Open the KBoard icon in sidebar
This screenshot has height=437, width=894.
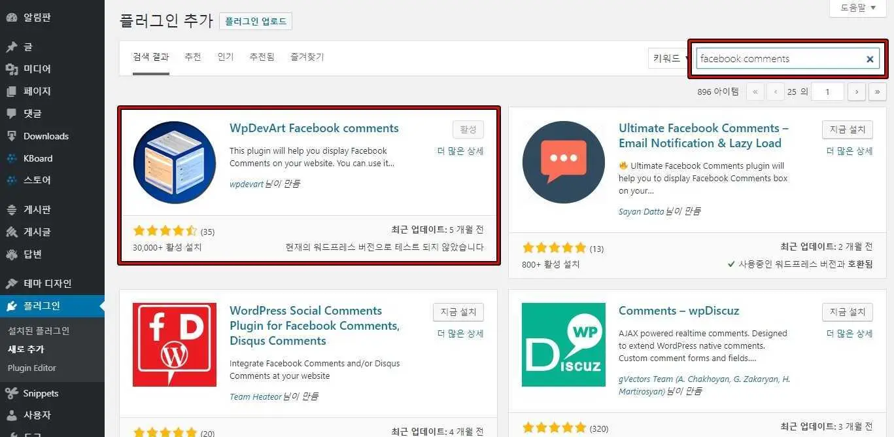pos(12,158)
